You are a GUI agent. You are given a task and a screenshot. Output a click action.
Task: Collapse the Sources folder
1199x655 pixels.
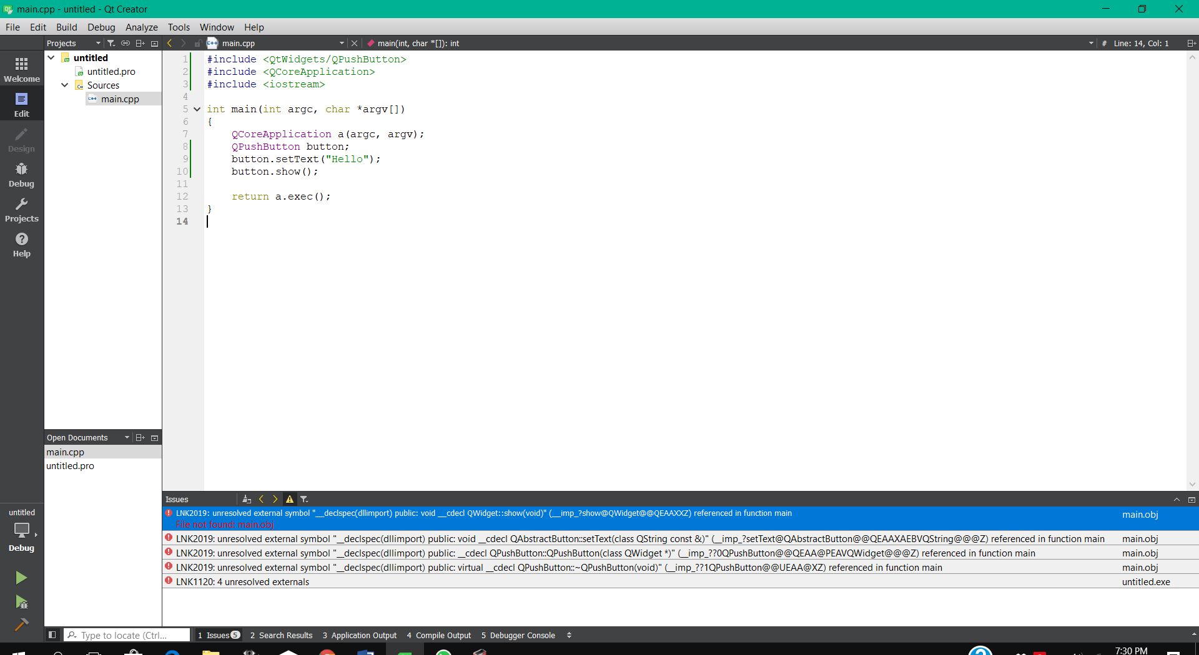[x=65, y=85]
